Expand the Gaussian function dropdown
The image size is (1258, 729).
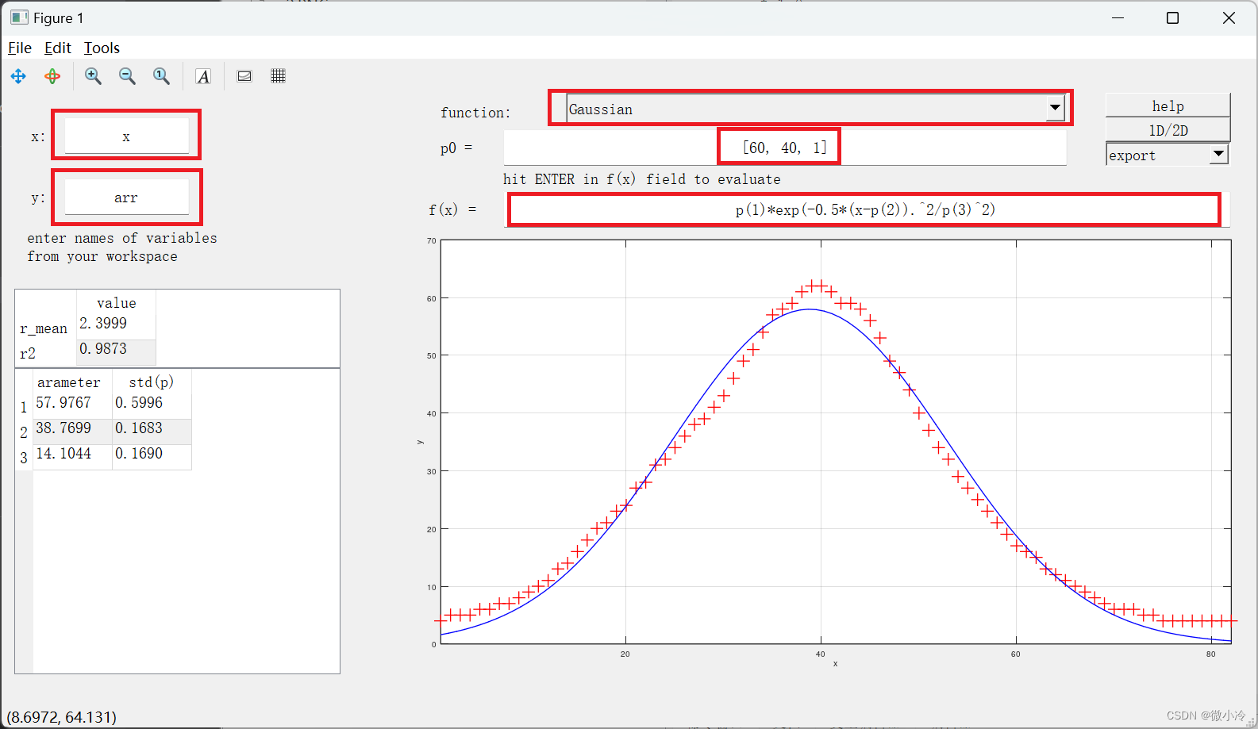tap(1055, 108)
